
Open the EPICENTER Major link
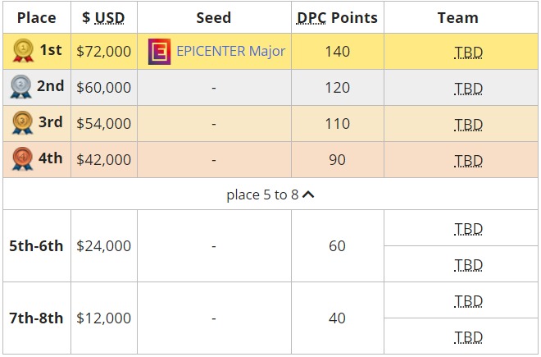[x=230, y=52]
